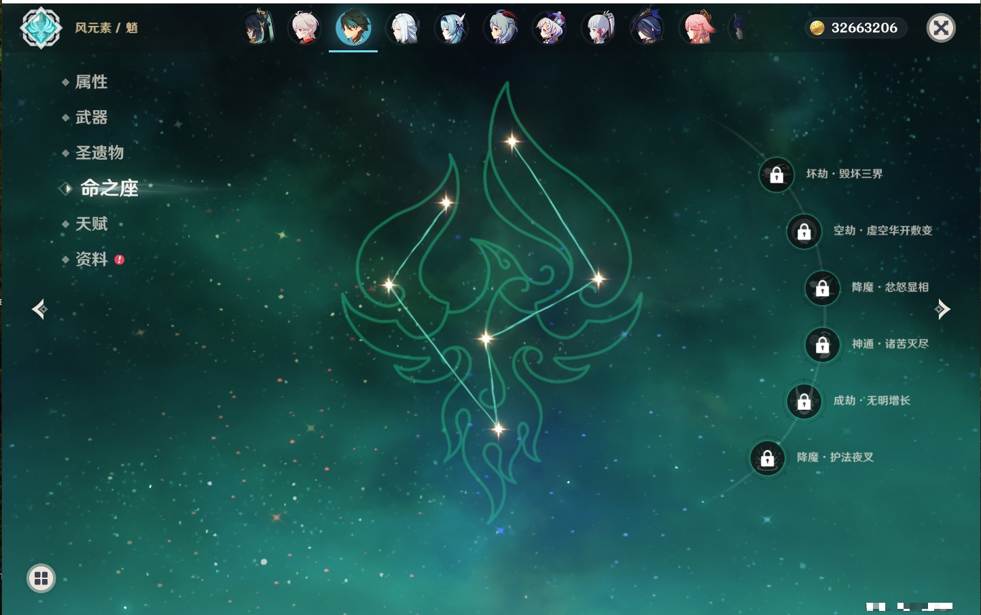Open the four-square grid menu at bottom left
This screenshot has width=981, height=615.
pos(41,578)
